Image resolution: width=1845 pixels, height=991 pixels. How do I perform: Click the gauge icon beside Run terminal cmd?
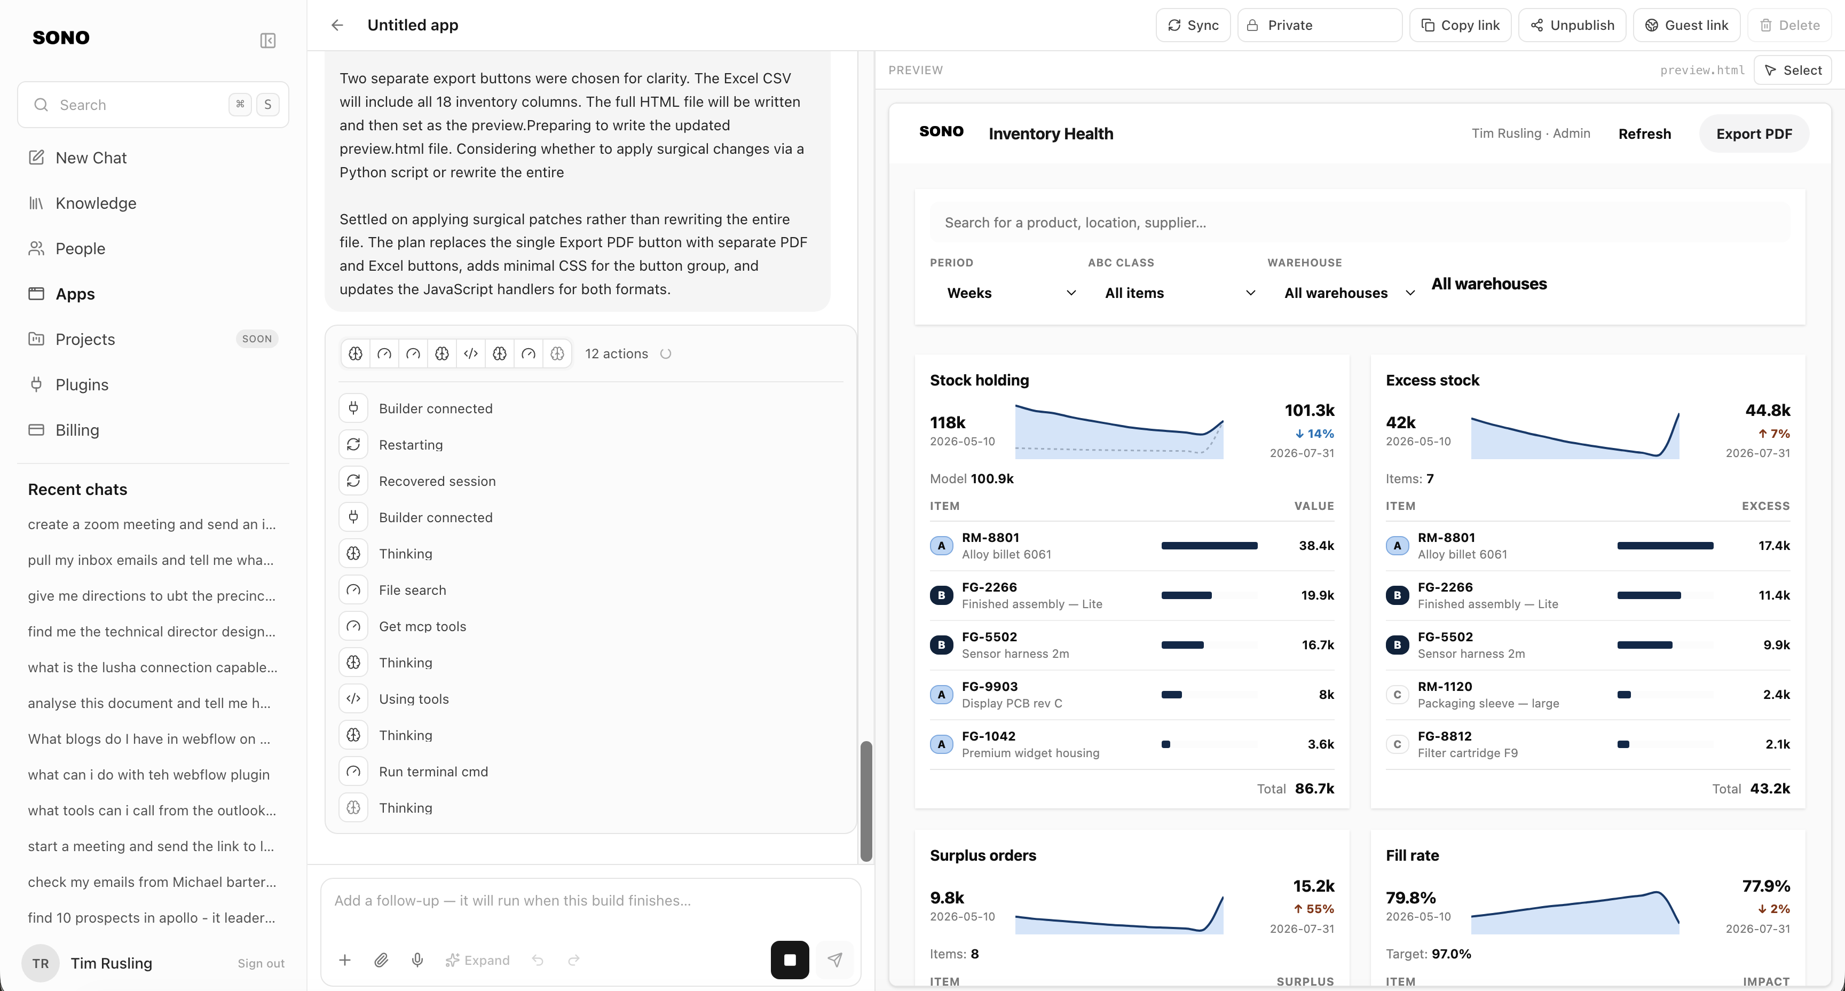[x=353, y=771]
